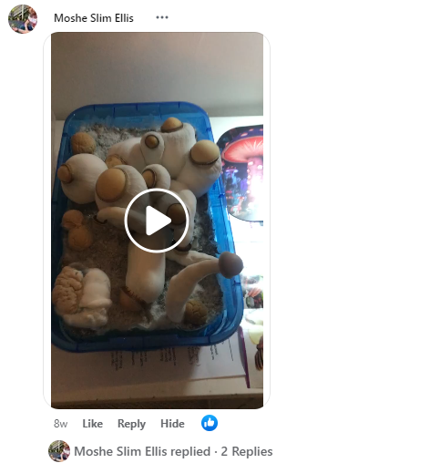
Task: Open the commenter's large profile picture
Action: point(23,19)
